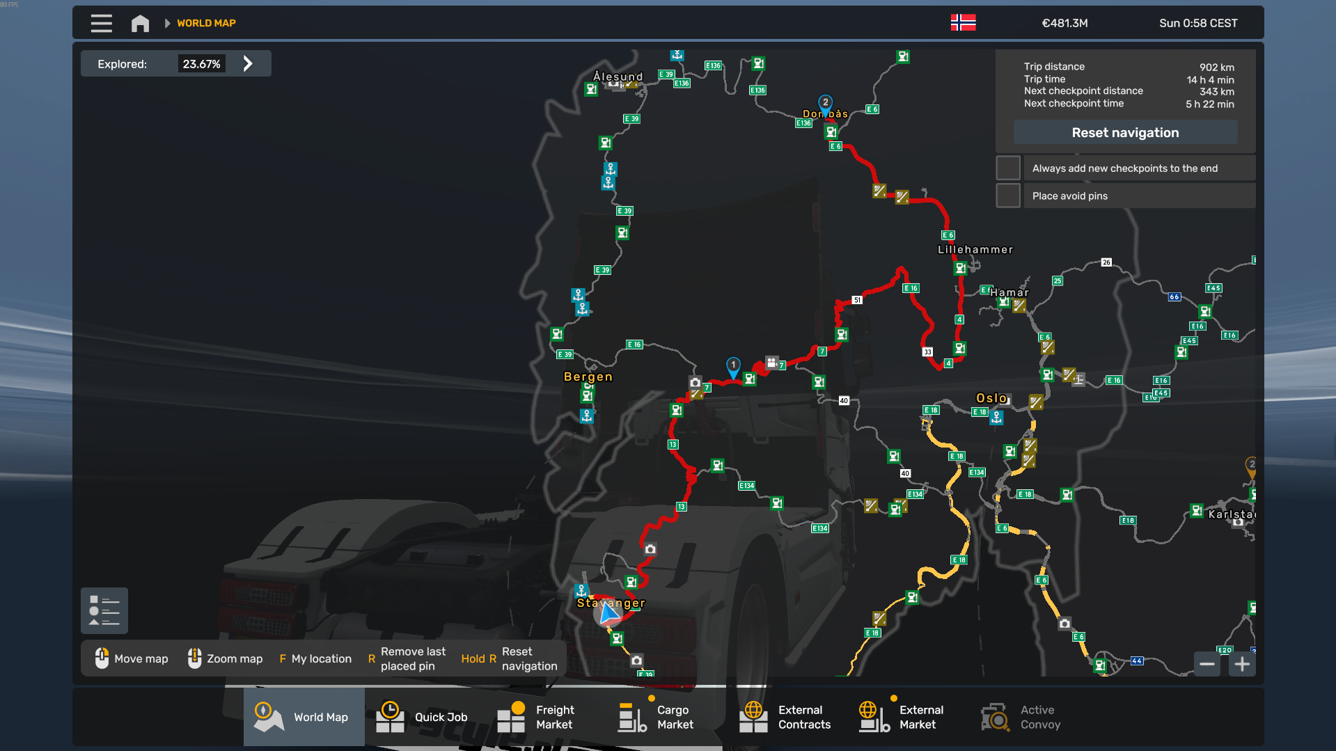Click the Karlstad city label
Image resolution: width=1336 pixels, height=751 pixels.
click(x=1231, y=514)
